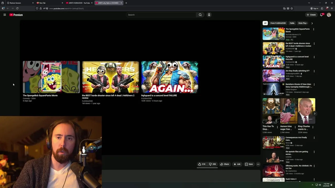Click the Ask button

tap(237, 164)
